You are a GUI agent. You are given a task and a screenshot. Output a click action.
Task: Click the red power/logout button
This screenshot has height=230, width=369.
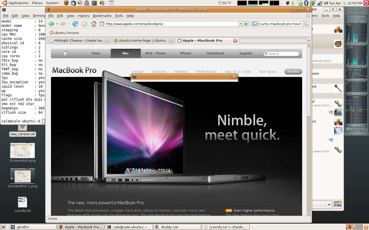[366, 3]
